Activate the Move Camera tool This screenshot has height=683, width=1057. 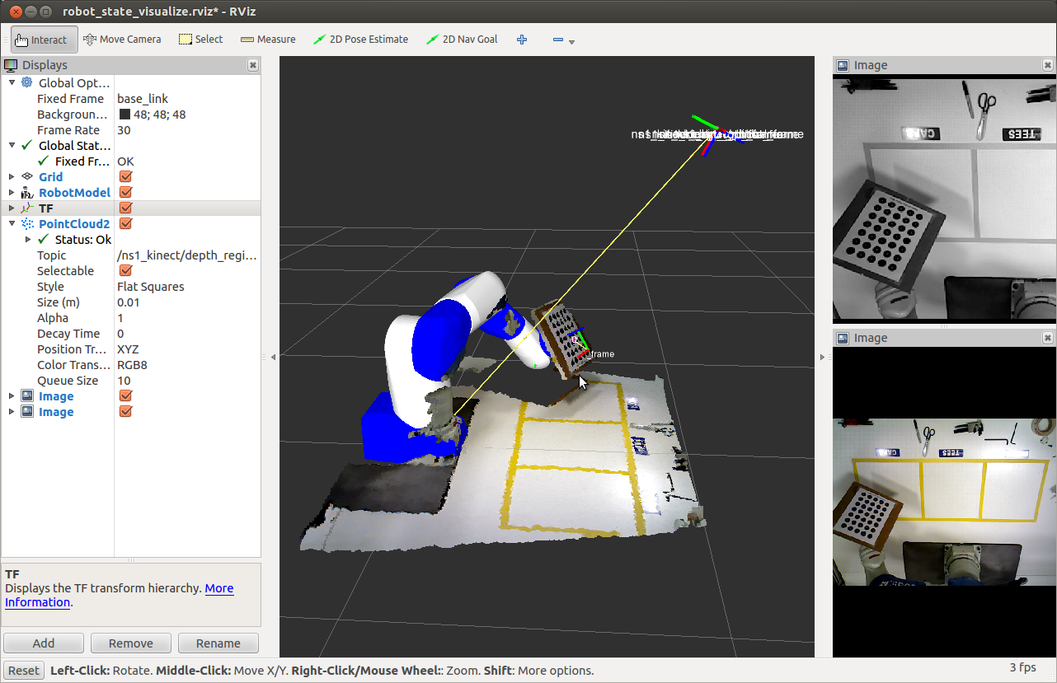coord(122,40)
